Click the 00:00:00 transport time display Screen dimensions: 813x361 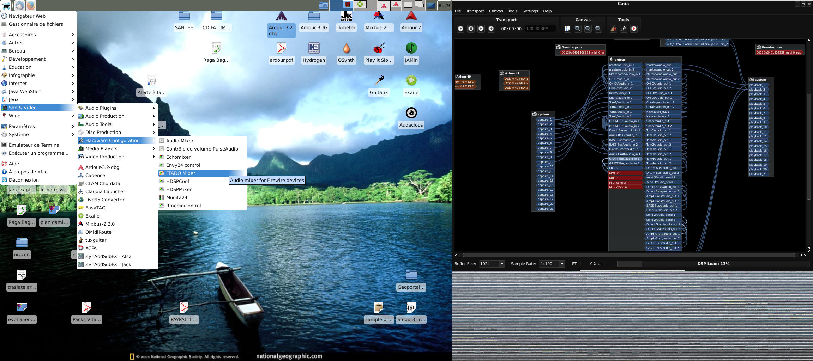tap(511, 29)
